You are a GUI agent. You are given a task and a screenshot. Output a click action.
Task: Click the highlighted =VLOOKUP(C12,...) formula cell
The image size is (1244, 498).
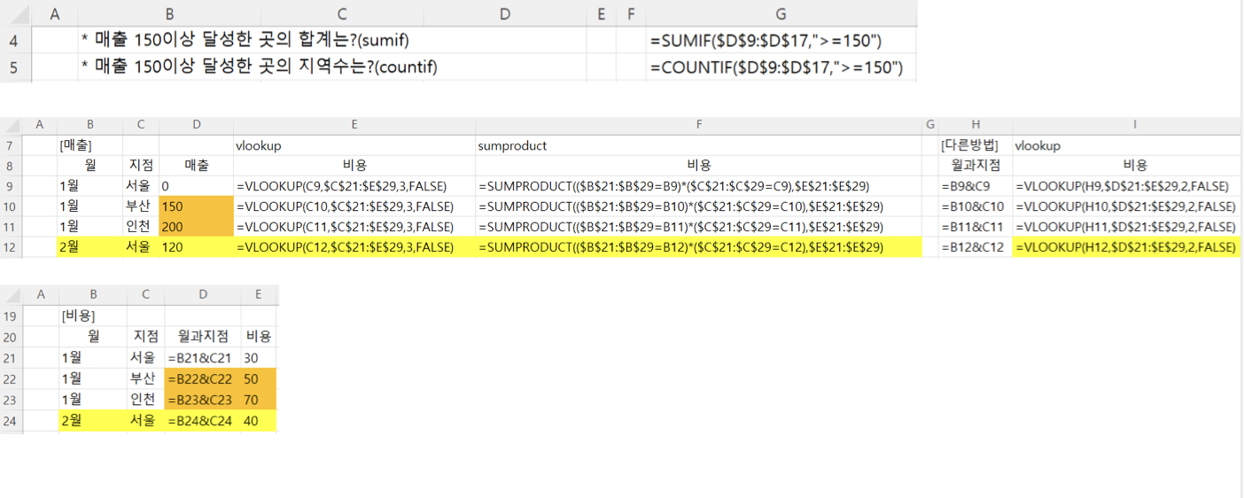pos(354,247)
